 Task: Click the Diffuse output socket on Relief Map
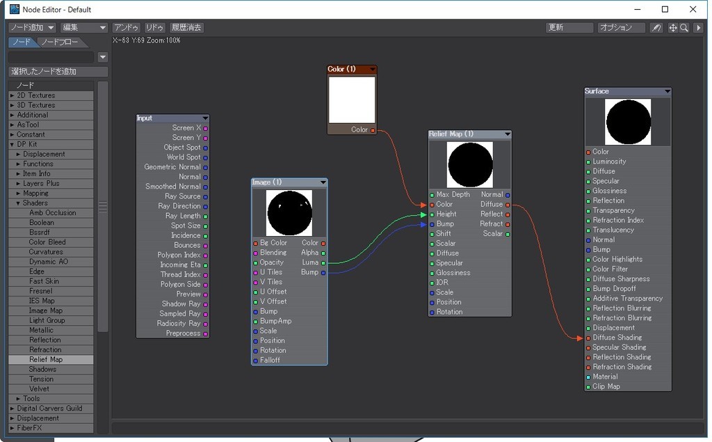507,205
